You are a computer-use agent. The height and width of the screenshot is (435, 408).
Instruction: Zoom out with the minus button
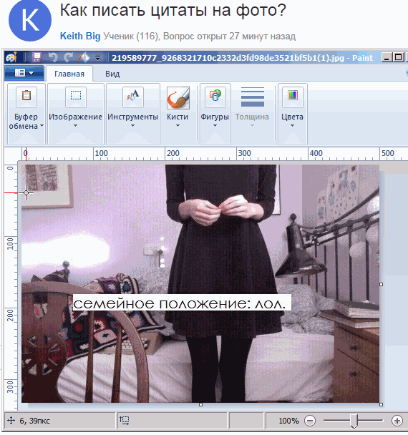[310, 421]
